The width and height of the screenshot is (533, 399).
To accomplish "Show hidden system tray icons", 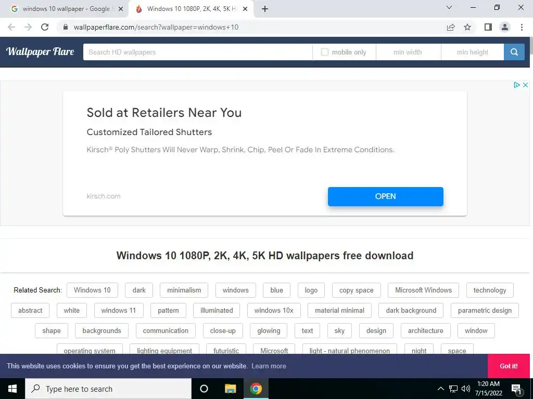I will pyautogui.click(x=440, y=389).
